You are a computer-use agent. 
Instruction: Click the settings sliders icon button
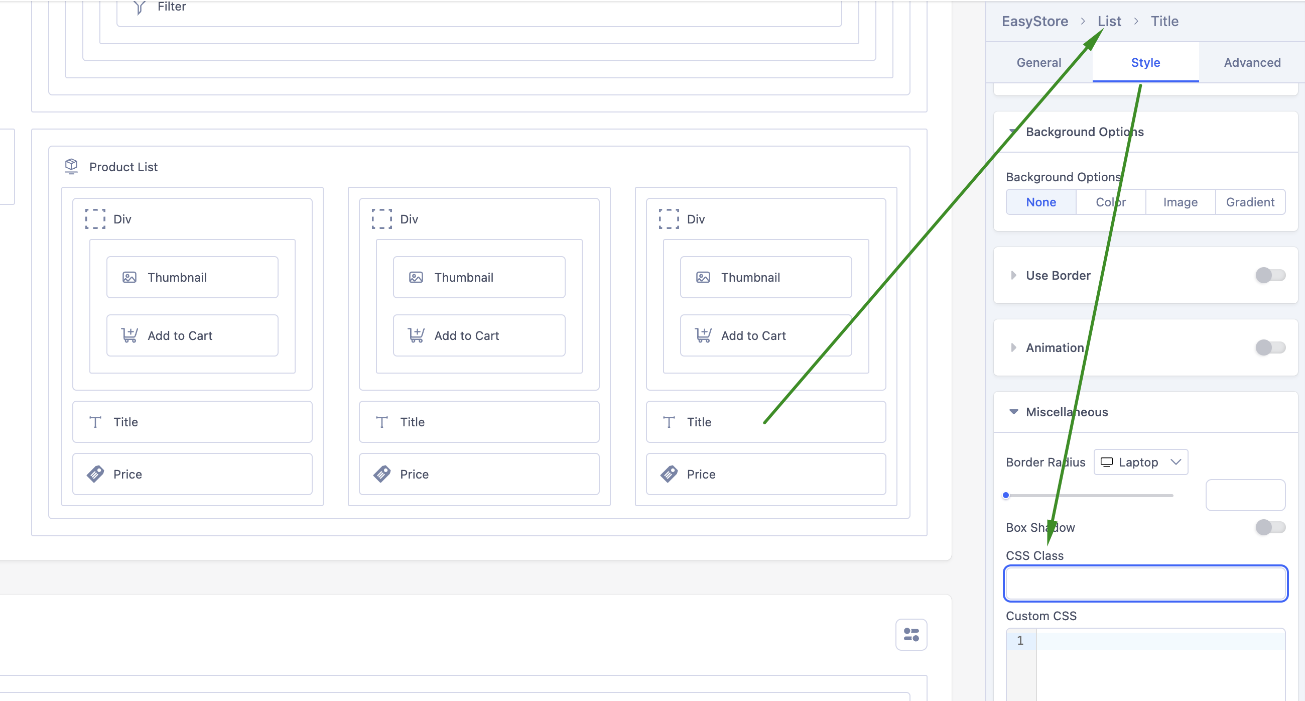click(911, 634)
